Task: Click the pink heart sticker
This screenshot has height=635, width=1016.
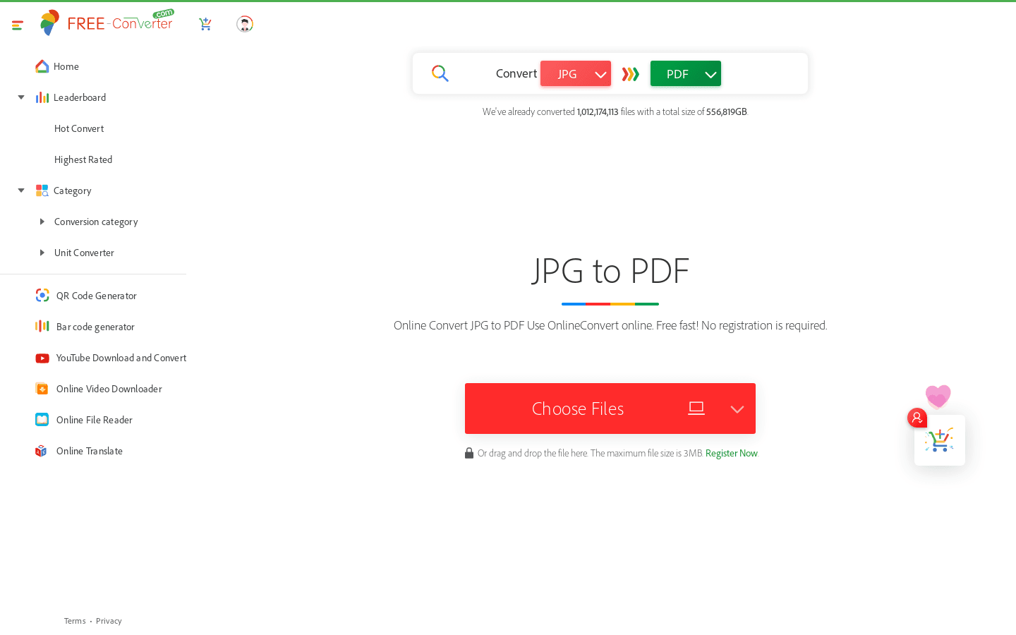Action: (x=938, y=397)
